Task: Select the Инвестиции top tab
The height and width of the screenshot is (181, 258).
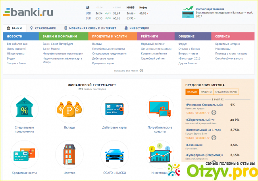Action: point(137,28)
